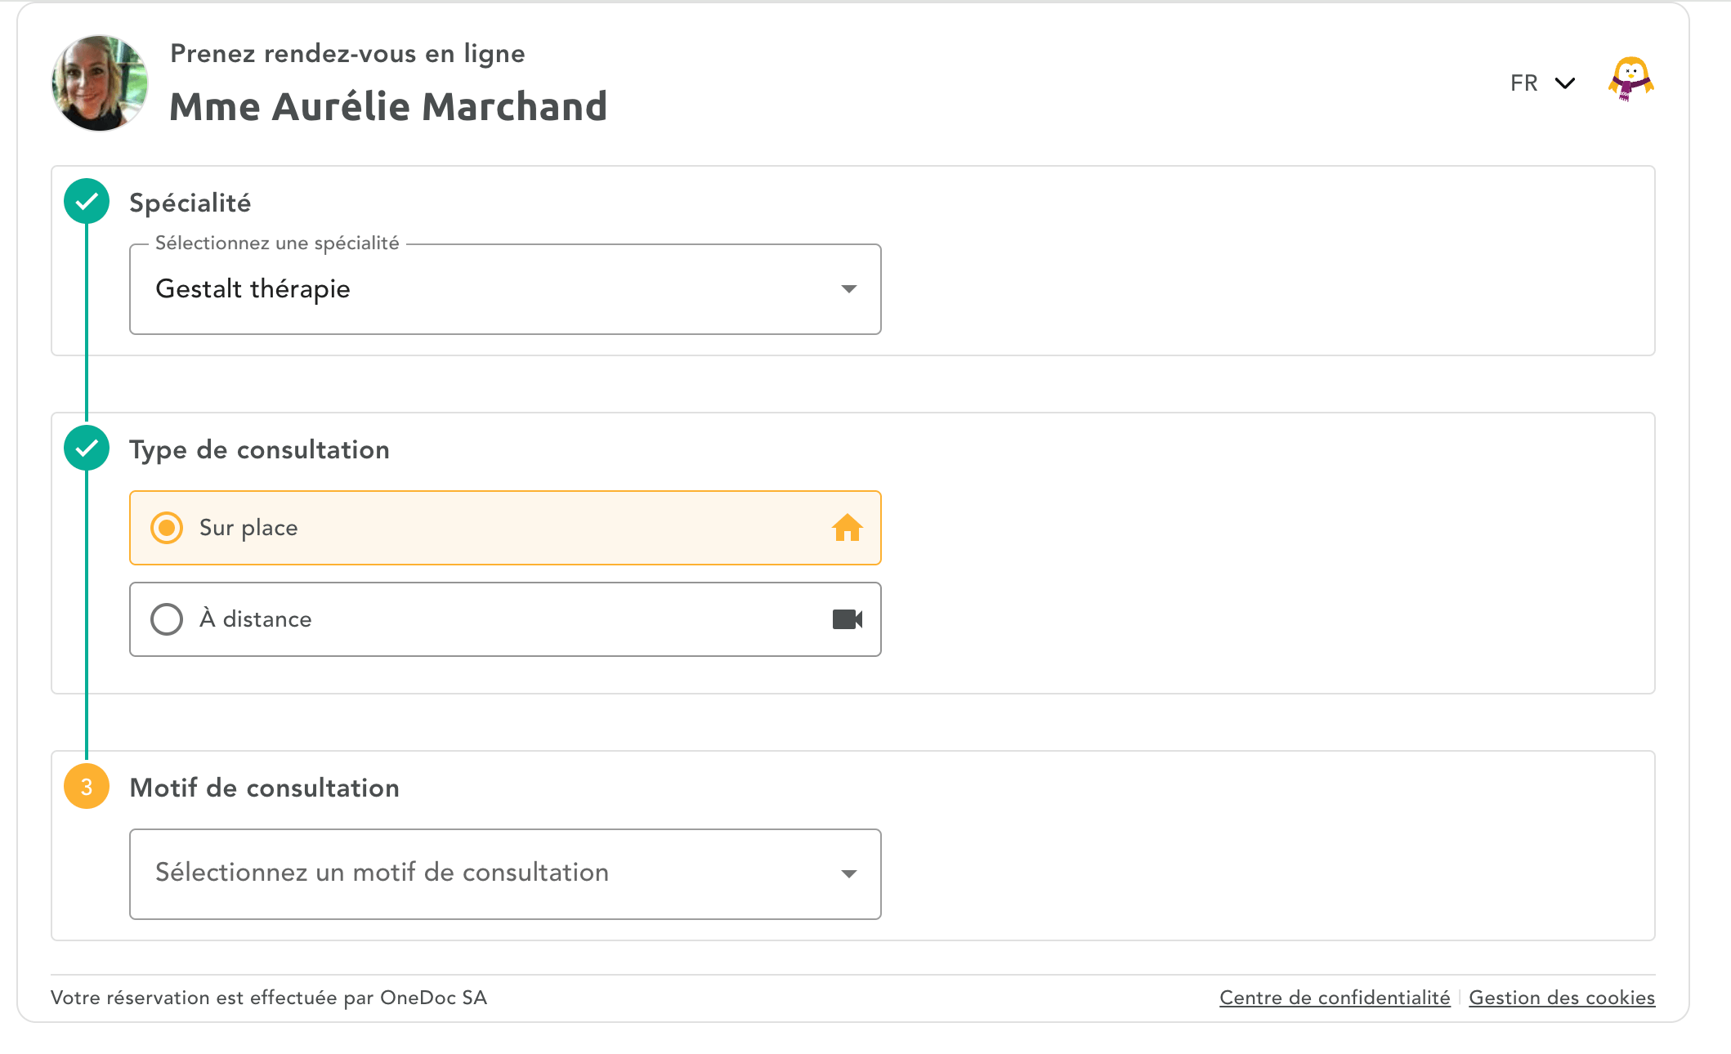Click the orange step 3 circle
Viewport: 1731px width, 1054px height.
(x=87, y=786)
